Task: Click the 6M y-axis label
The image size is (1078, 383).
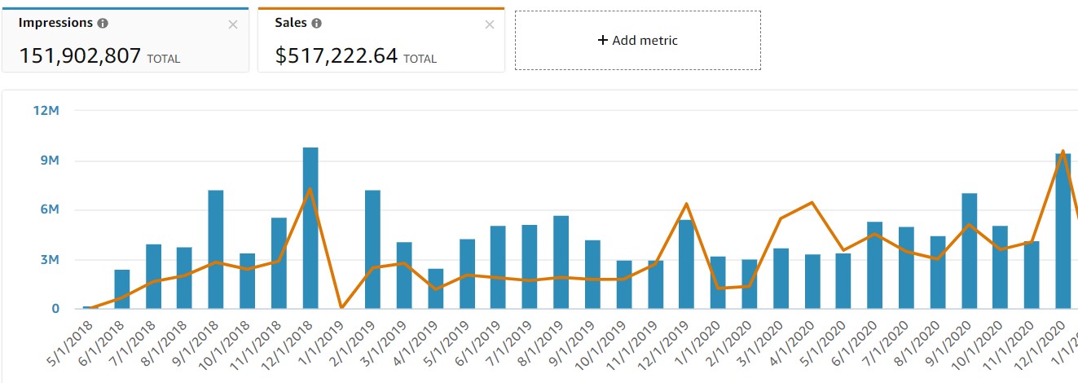Action: pos(51,210)
